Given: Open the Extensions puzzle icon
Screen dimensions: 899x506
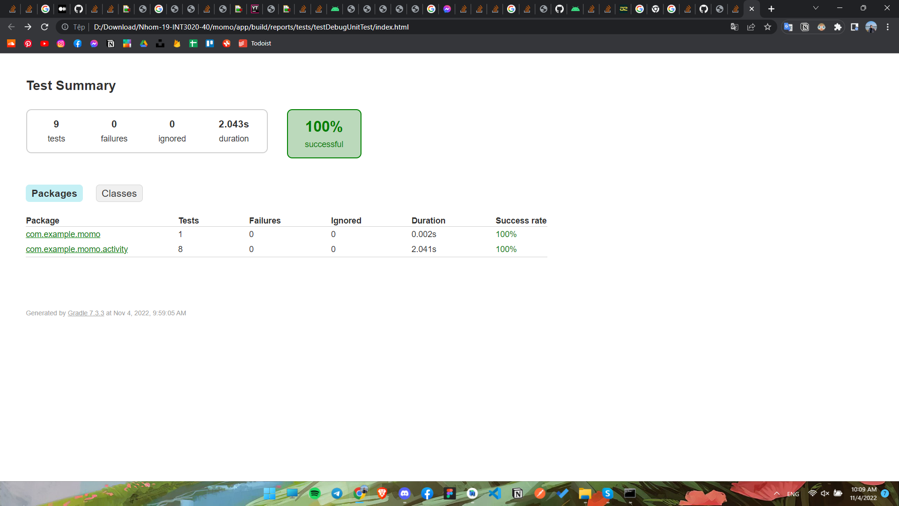Looking at the screenshot, I should coord(838,27).
